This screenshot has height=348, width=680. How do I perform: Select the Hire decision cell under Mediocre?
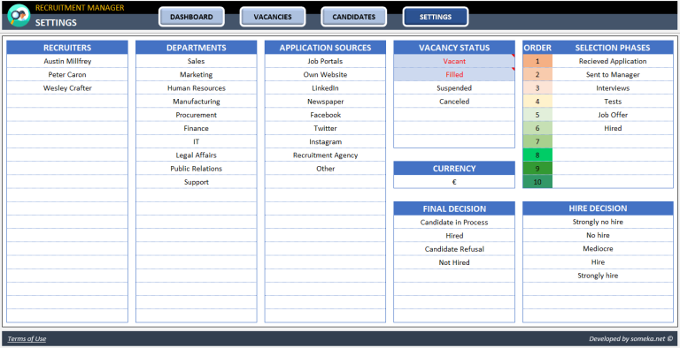coord(598,261)
